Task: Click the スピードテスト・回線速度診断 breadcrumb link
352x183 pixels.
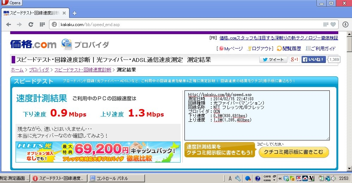Action: (x=83, y=70)
